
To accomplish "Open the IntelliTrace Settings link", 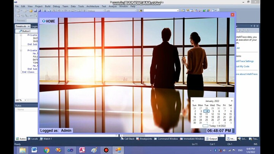I will tap(245, 61).
